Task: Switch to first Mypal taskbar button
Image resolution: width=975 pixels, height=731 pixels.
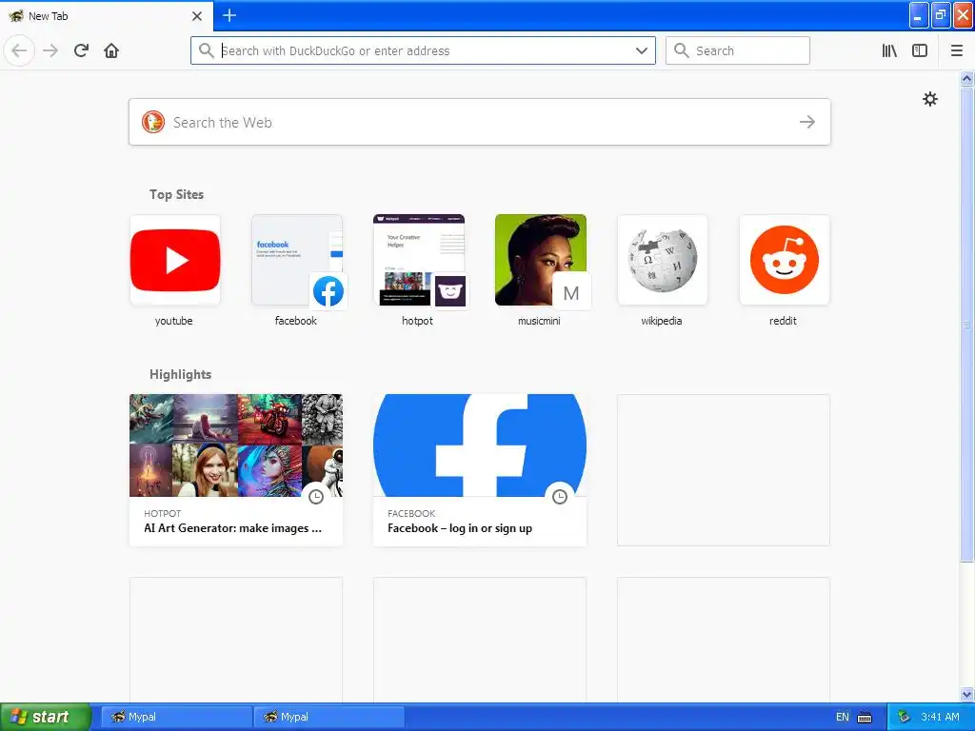Action: [x=176, y=717]
